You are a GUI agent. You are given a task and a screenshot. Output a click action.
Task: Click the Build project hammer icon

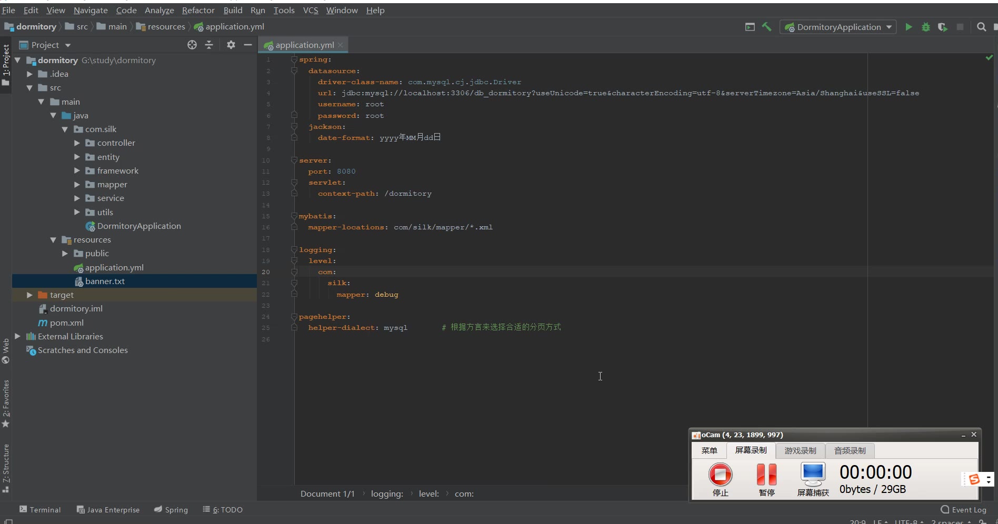(x=766, y=27)
